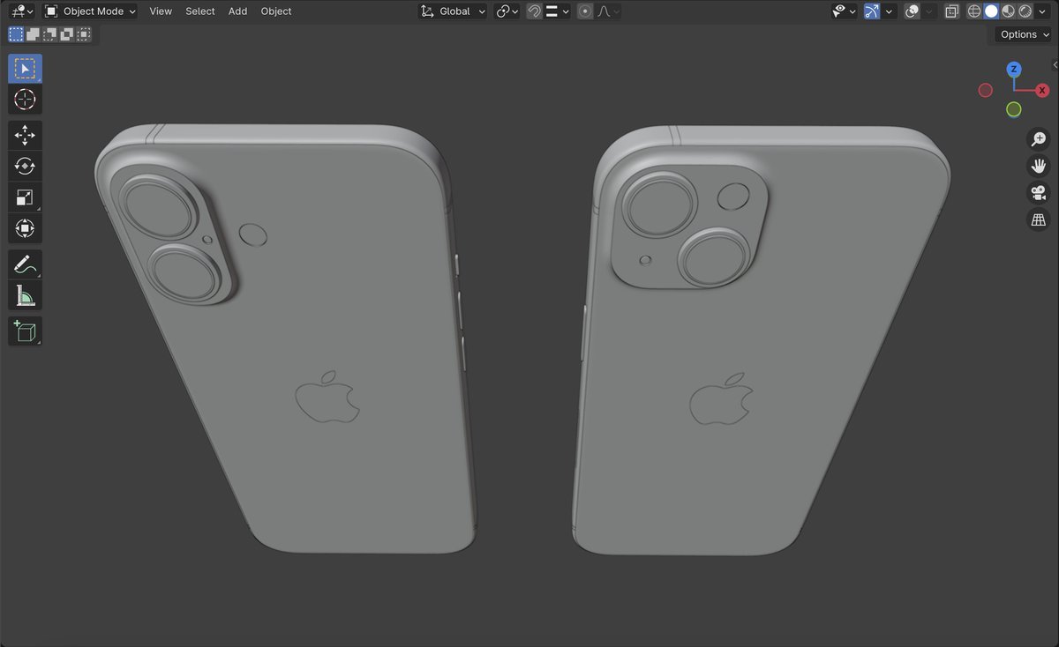Open the snapping options dropdown

(x=557, y=11)
